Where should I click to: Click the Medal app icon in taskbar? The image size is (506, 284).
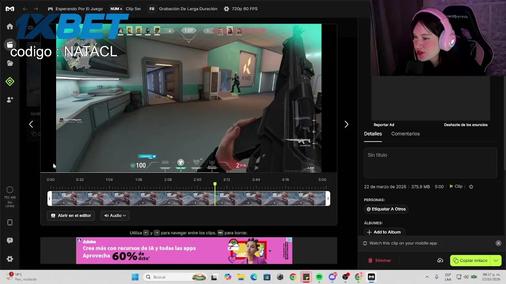[x=371, y=277]
